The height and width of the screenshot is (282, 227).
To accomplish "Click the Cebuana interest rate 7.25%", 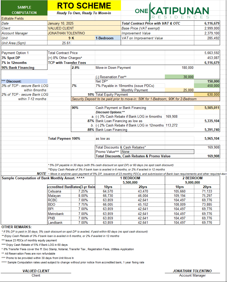I will pos(83,191).
